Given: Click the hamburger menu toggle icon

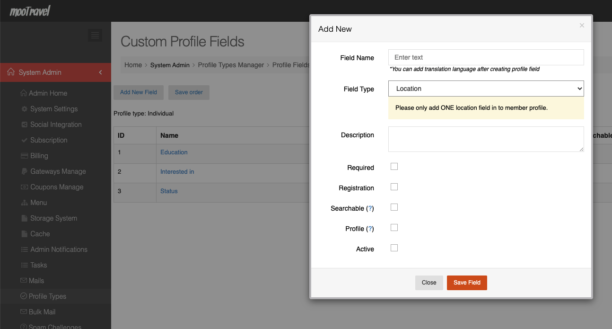Looking at the screenshot, I should tap(95, 35).
